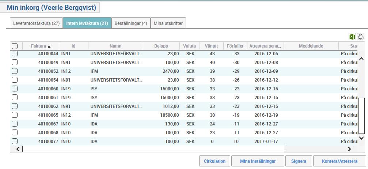Screen dimensions: 368x169
Task: Sort by the Namn column header
Action: tap(115, 46)
